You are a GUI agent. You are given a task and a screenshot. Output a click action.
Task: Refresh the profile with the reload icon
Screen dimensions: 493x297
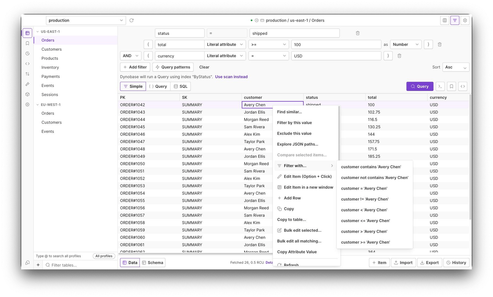click(131, 20)
